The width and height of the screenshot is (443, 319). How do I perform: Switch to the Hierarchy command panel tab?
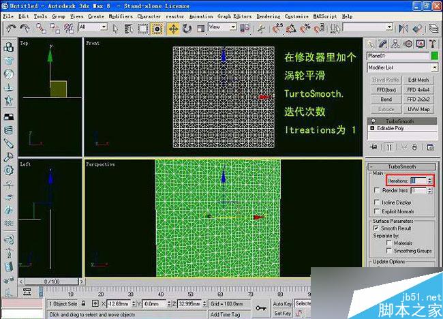click(395, 44)
